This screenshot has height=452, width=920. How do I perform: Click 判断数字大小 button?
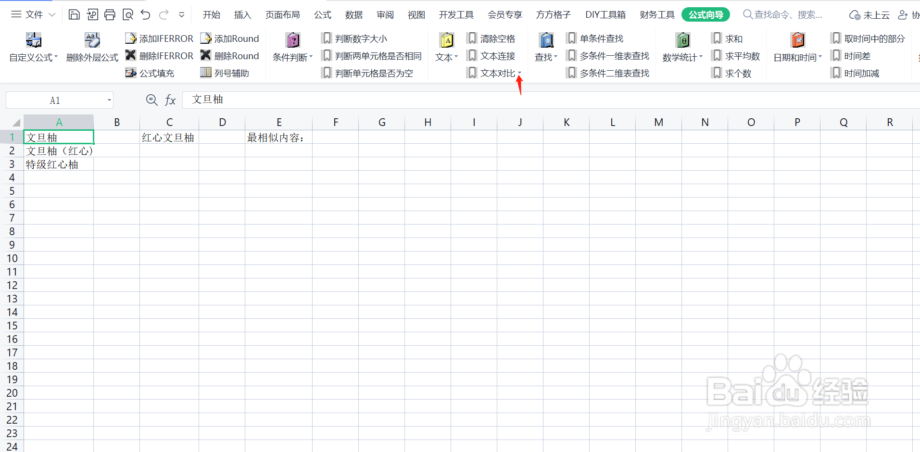[x=354, y=38]
